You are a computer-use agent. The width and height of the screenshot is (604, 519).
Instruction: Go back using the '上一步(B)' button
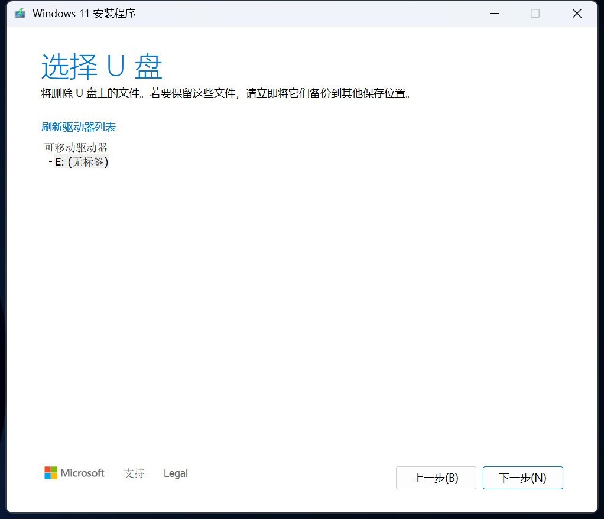coord(436,478)
